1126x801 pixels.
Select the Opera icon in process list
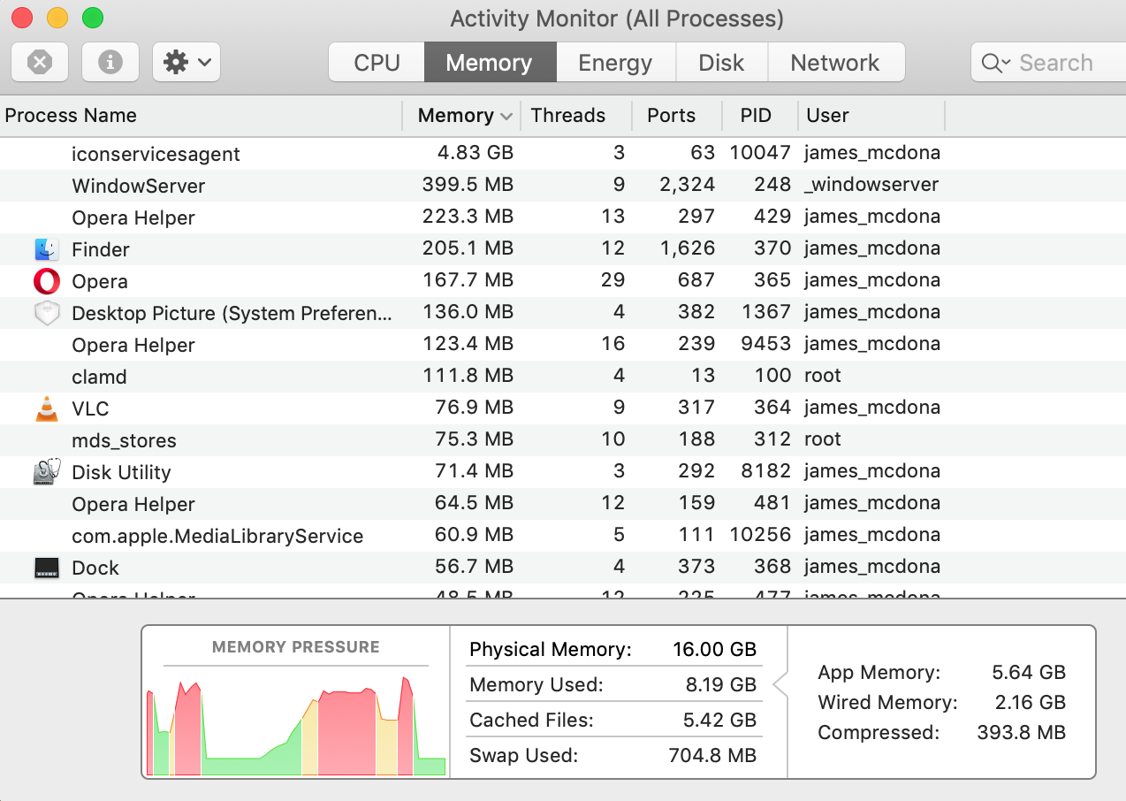coord(46,281)
